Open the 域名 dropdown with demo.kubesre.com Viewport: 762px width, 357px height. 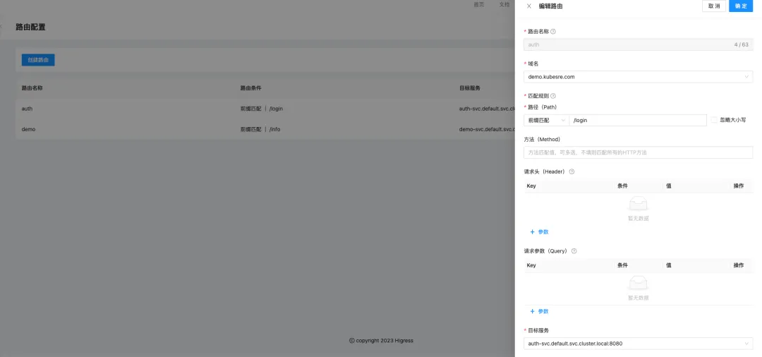[638, 76]
